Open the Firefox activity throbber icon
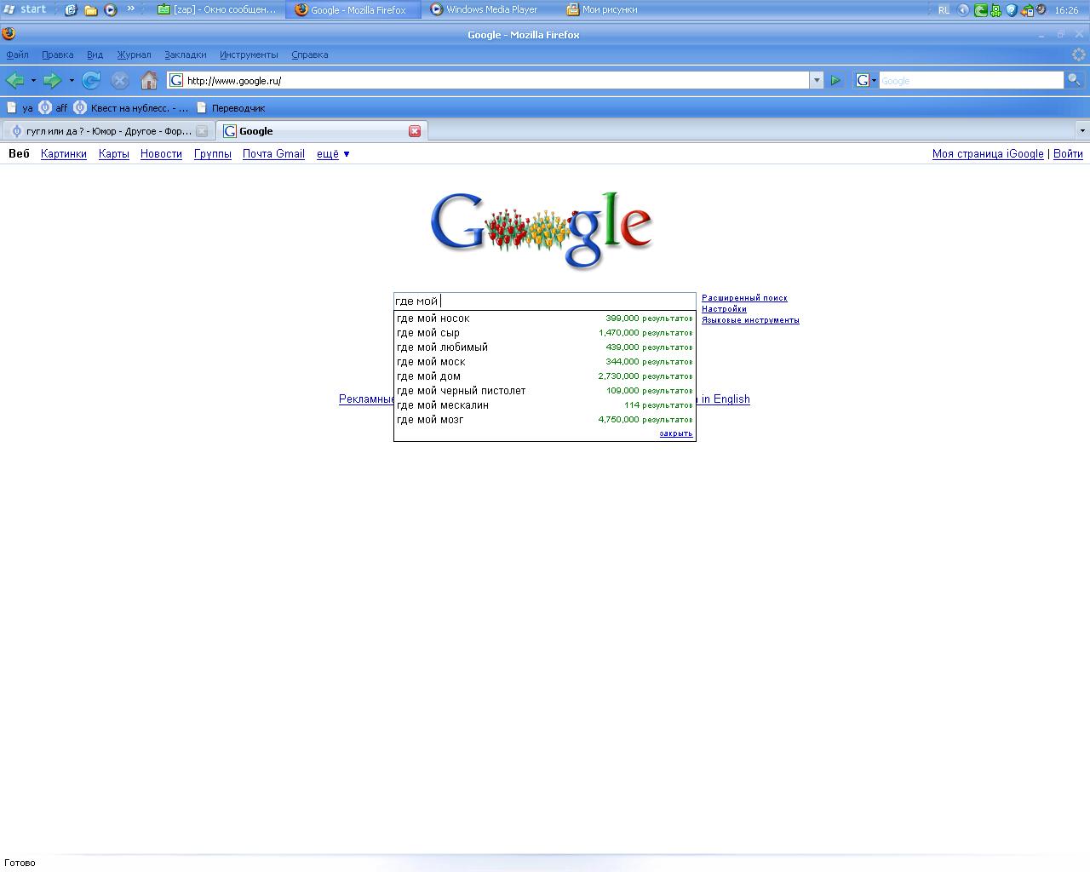The width and height of the screenshot is (1090, 872). (1078, 54)
